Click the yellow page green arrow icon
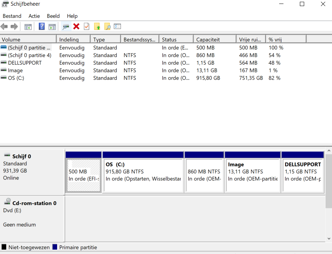 (97, 26)
